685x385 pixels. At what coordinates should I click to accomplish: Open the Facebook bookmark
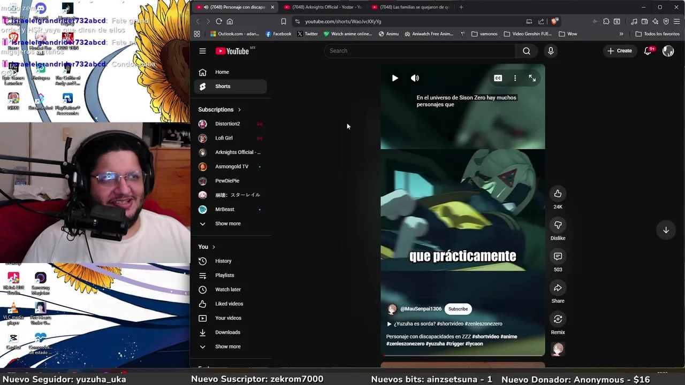click(x=278, y=34)
